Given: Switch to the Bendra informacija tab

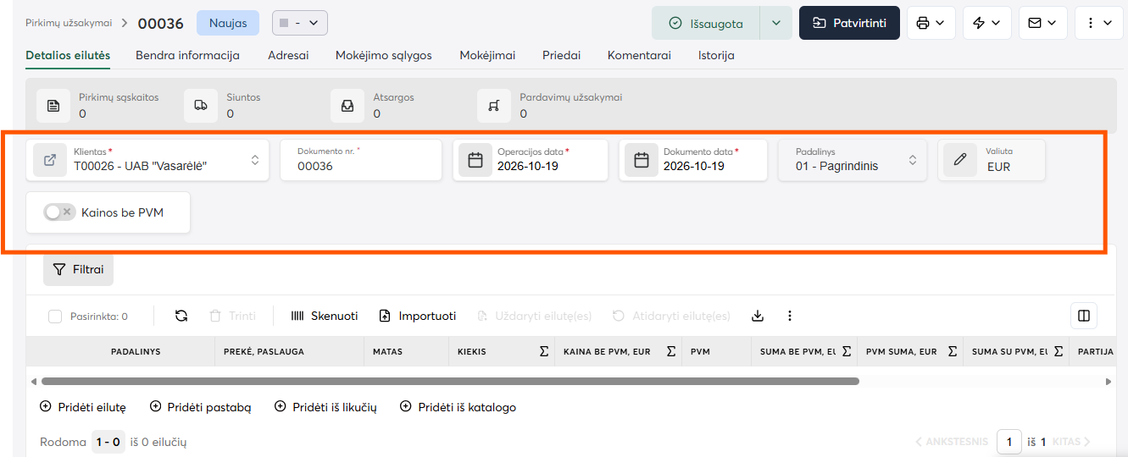Looking at the screenshot, I should tap(187, 55).
